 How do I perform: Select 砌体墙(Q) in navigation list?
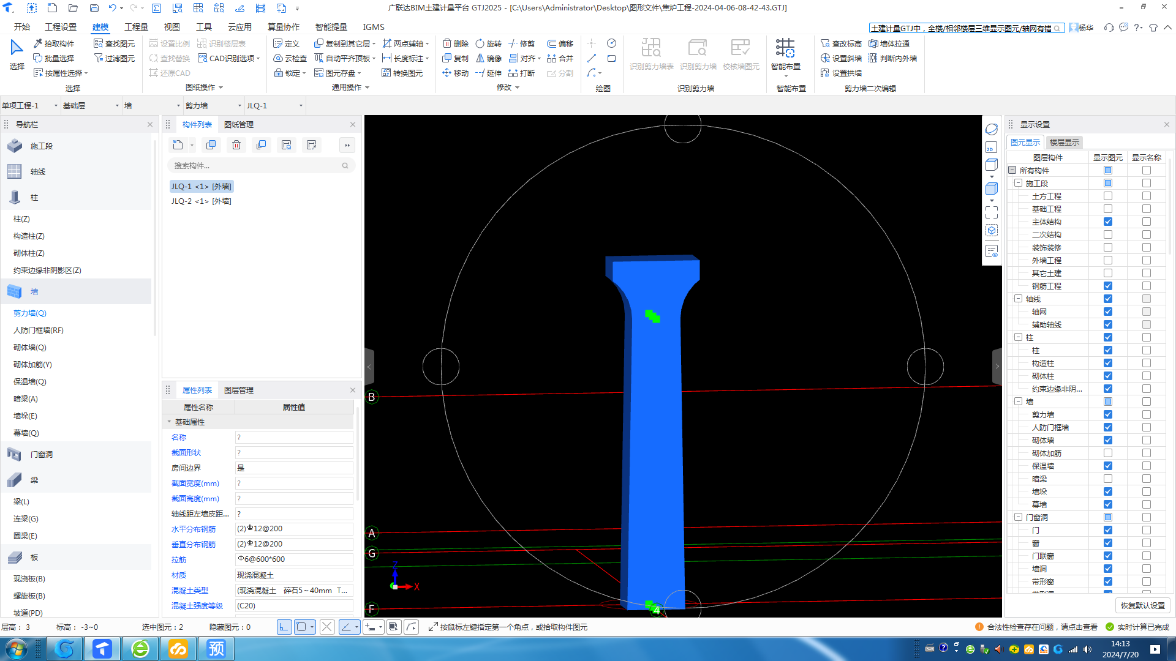(30, 347)
